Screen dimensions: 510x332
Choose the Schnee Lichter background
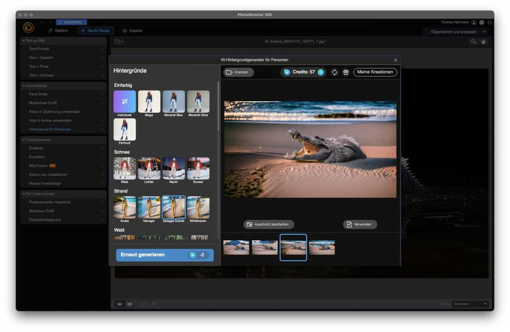(149, 168)
